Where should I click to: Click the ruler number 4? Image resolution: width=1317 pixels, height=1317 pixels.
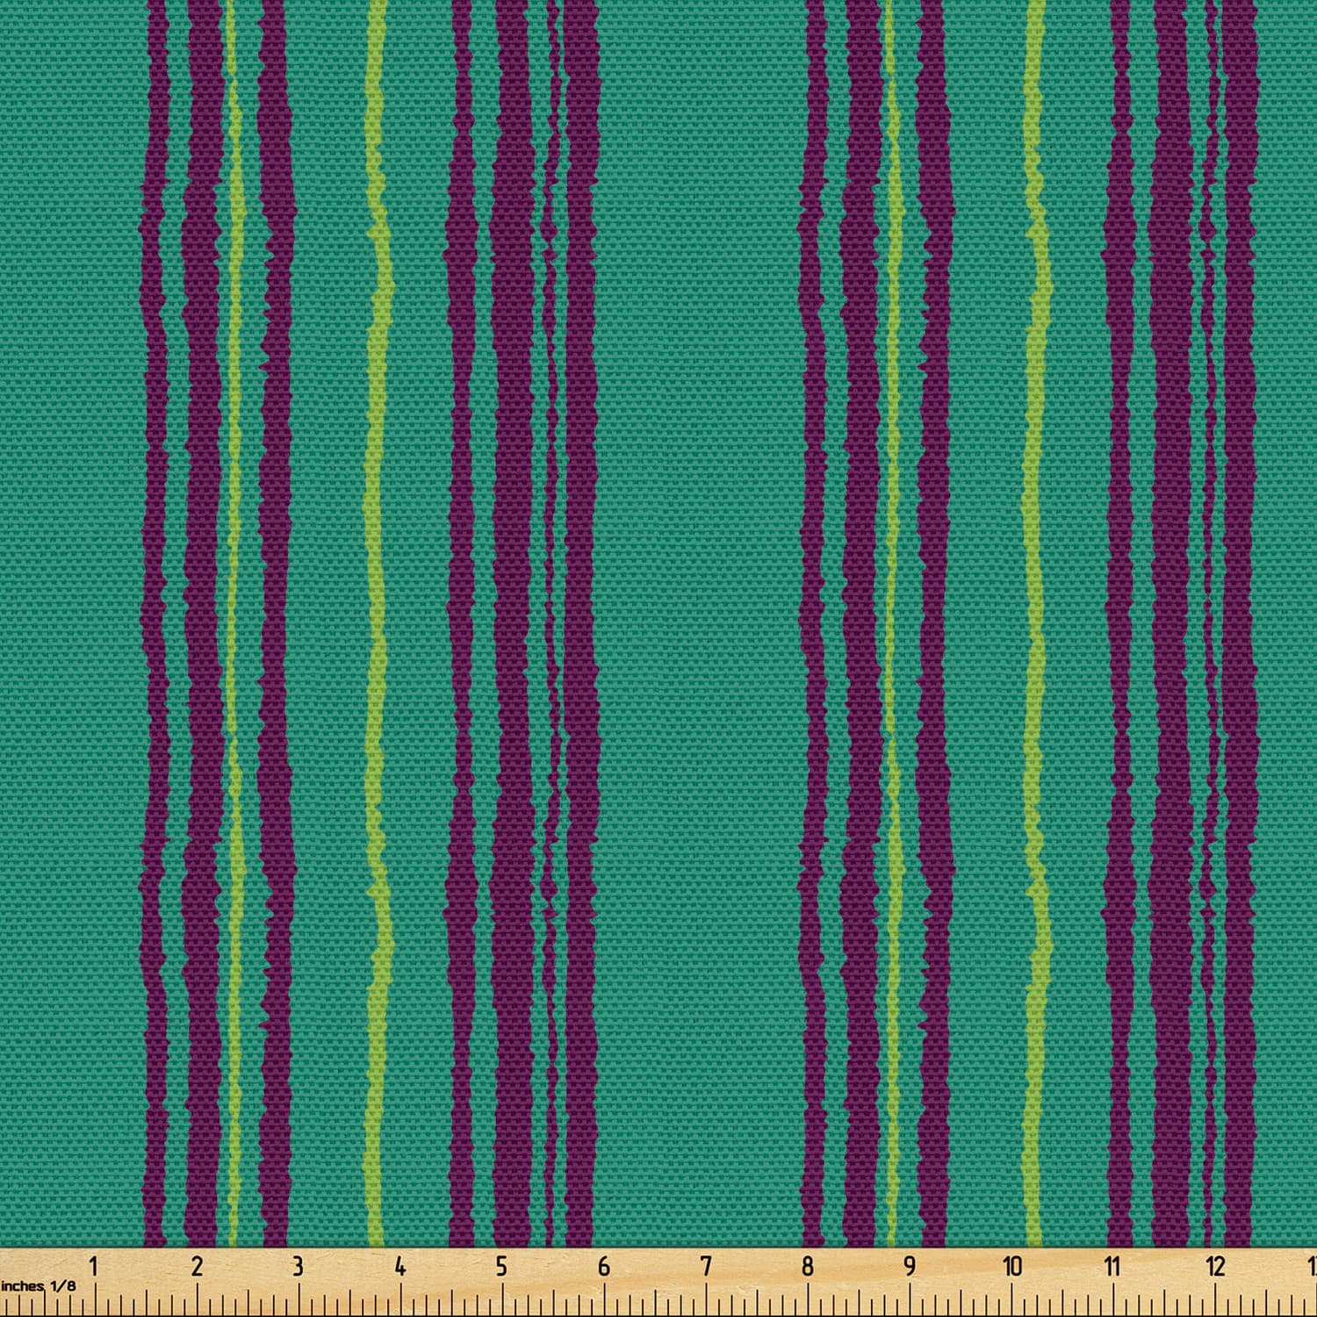[x=399, y=1266]
